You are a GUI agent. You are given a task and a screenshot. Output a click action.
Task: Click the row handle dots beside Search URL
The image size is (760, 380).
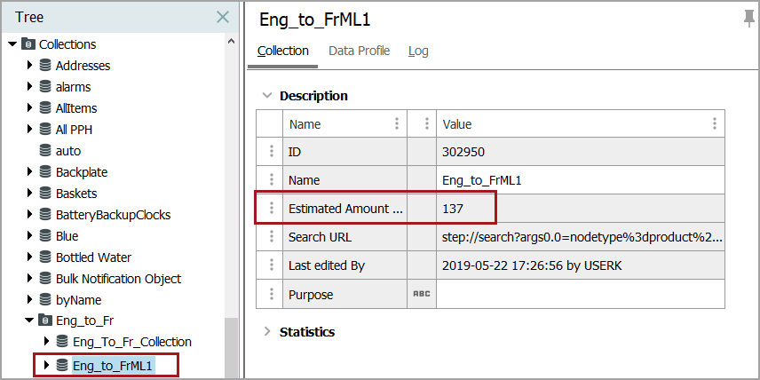coord(272,237)
